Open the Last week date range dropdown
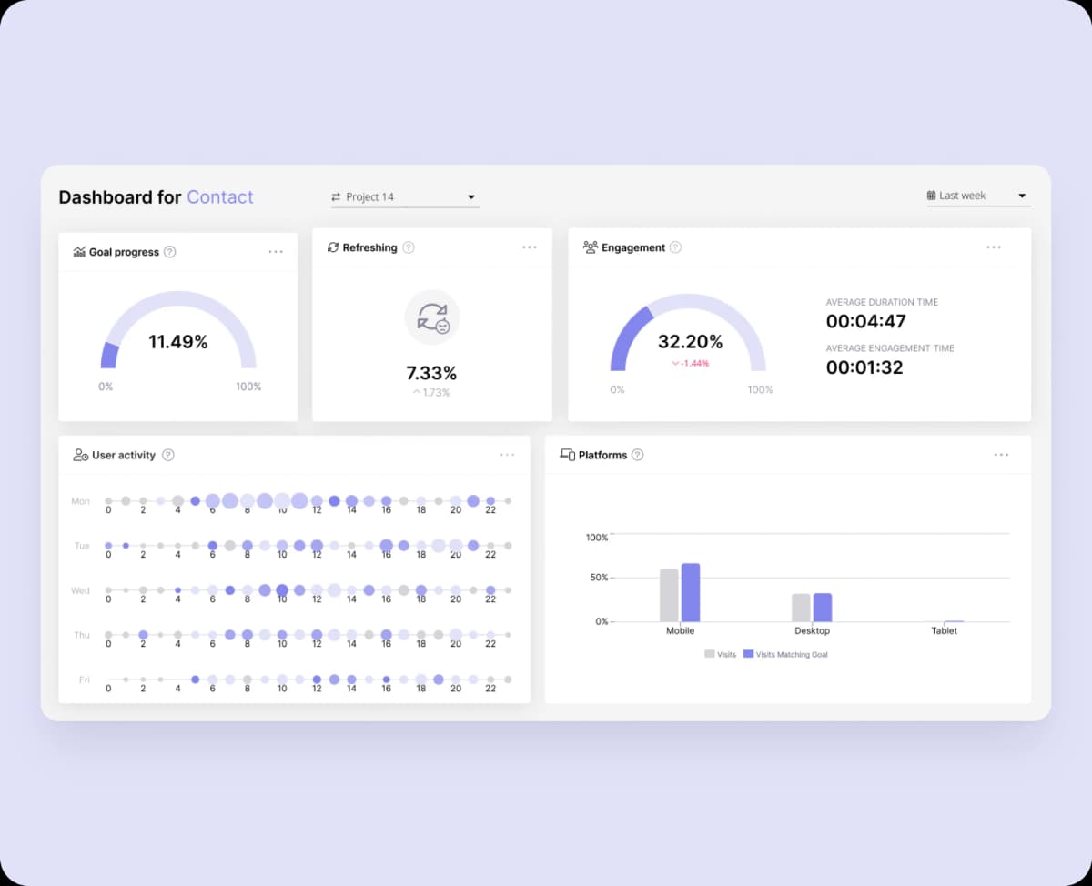 (x=977, y=196)
